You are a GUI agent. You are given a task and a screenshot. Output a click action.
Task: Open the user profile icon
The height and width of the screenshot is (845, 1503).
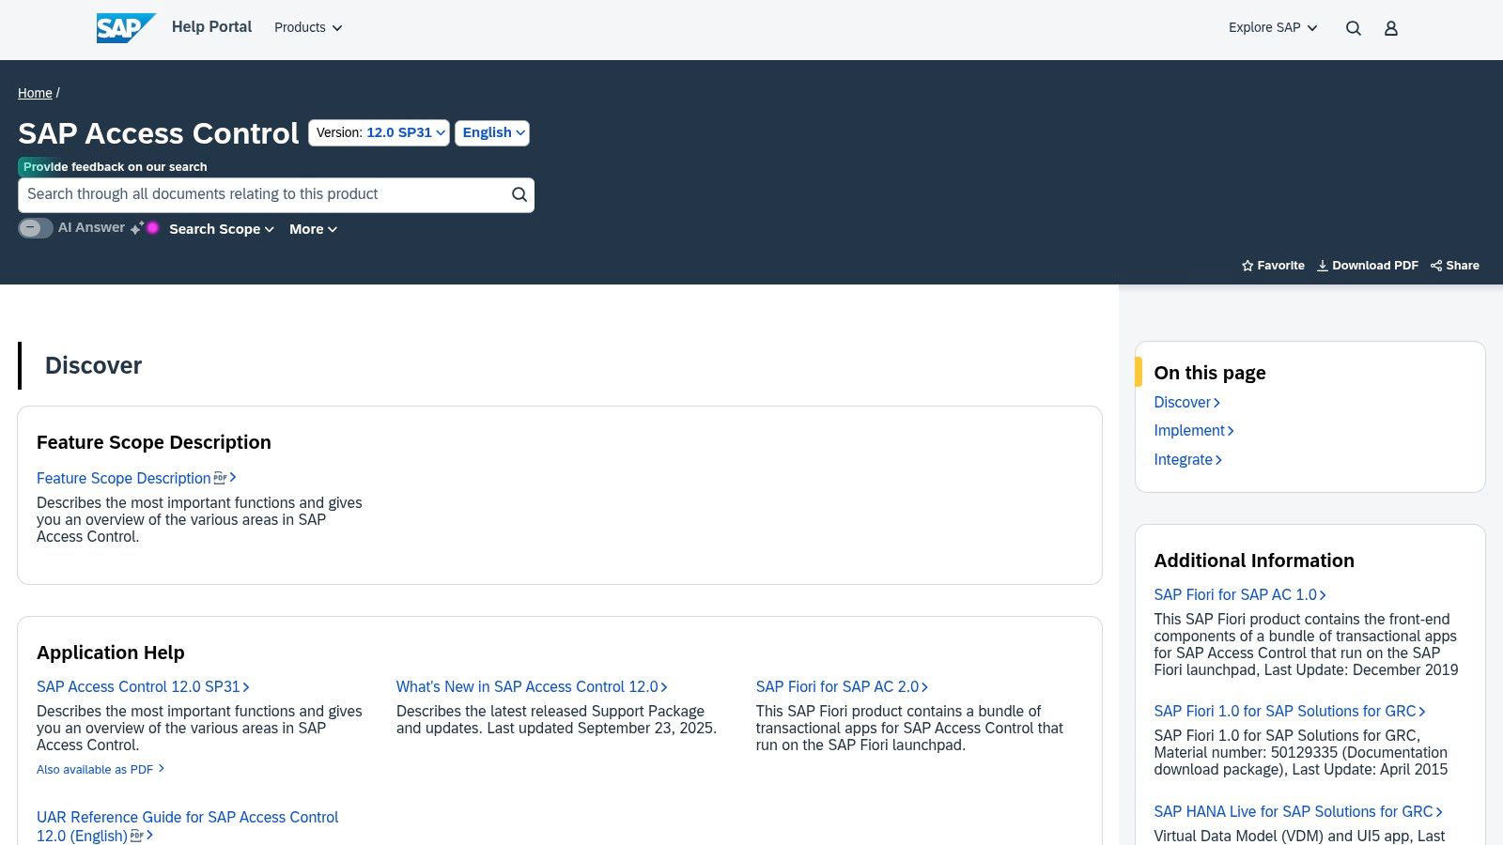[1391, 28]
